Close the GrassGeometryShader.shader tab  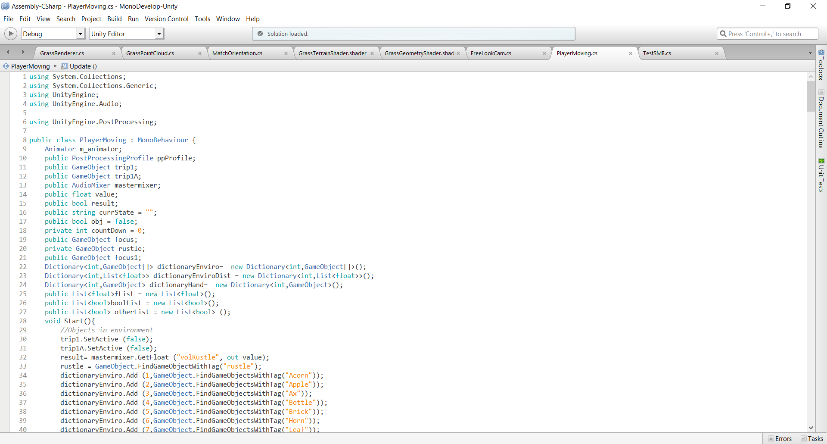coord(458,53)
